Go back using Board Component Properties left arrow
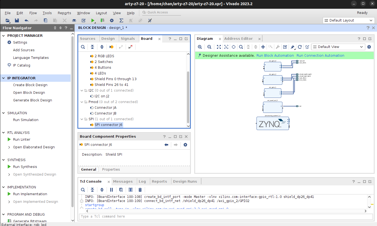 click(x=166, y=145)
